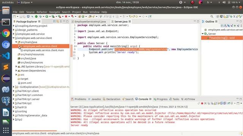The width and height of the screenshot is (243, 136).
Task: Launch Google Chrome from the dock
Action: (6, 33)
